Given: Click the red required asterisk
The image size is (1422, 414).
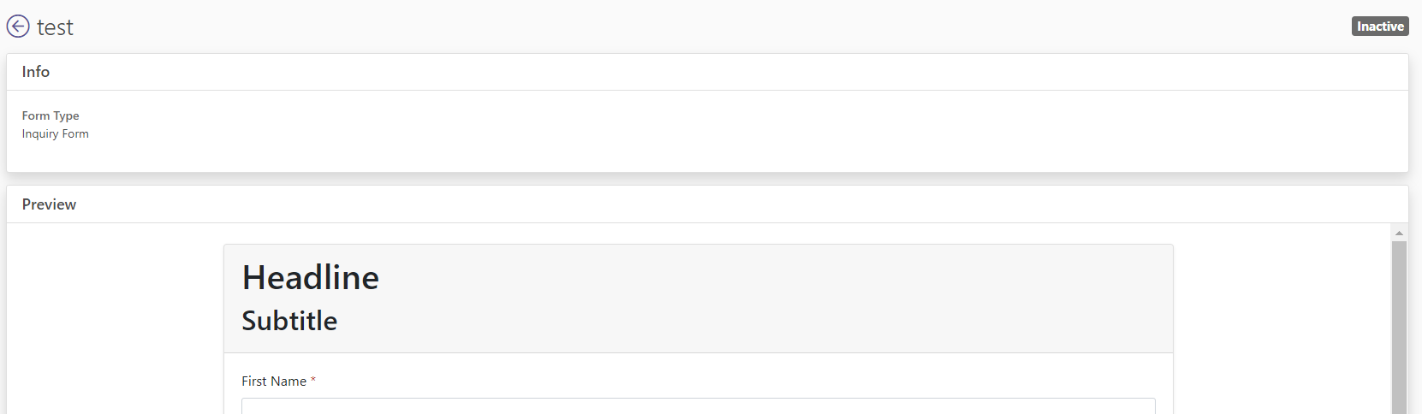Looking at the screenshot, I should click(x=313, y=380).
